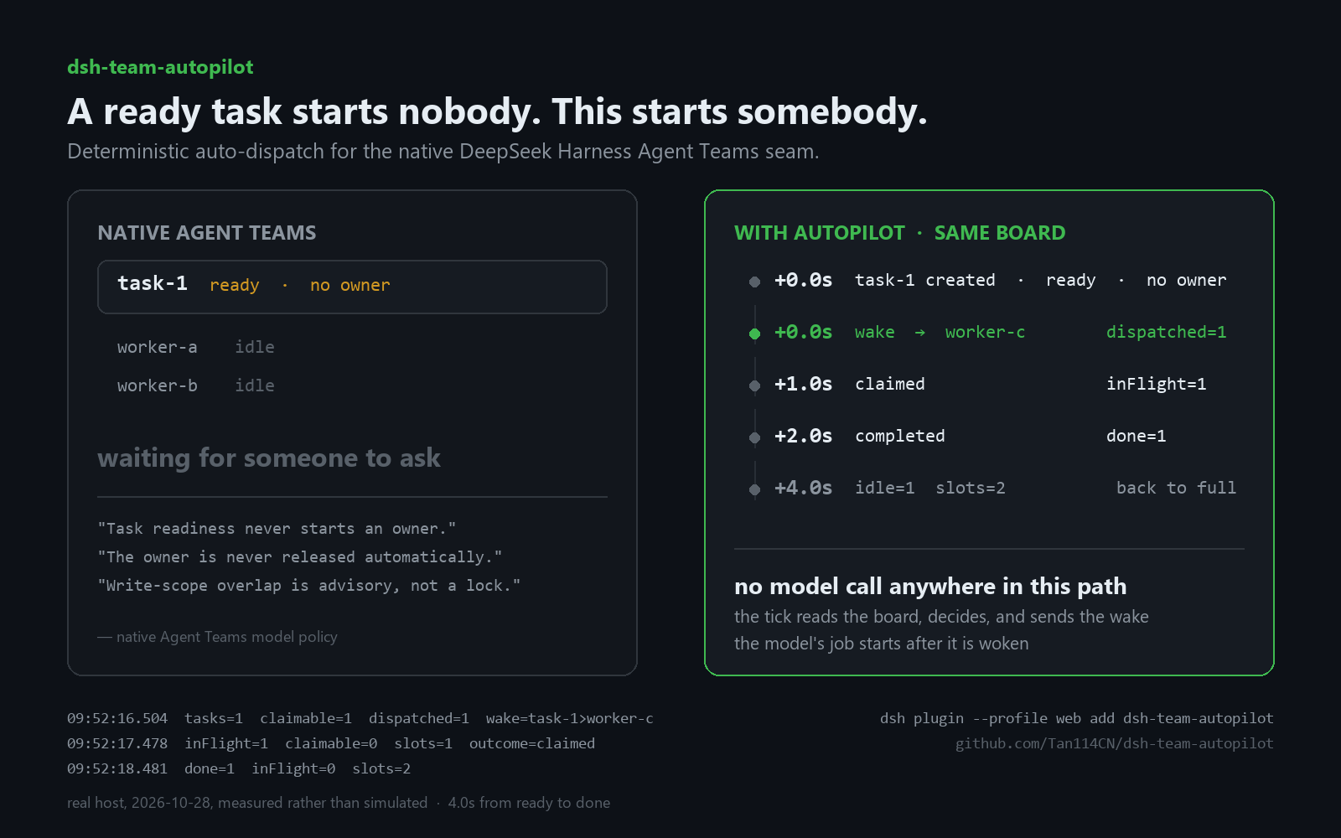Click the 'NATIVE AGENT TEAMS' heading
The height and width of the screenshot is (838, 1341).
pos(207,233)
